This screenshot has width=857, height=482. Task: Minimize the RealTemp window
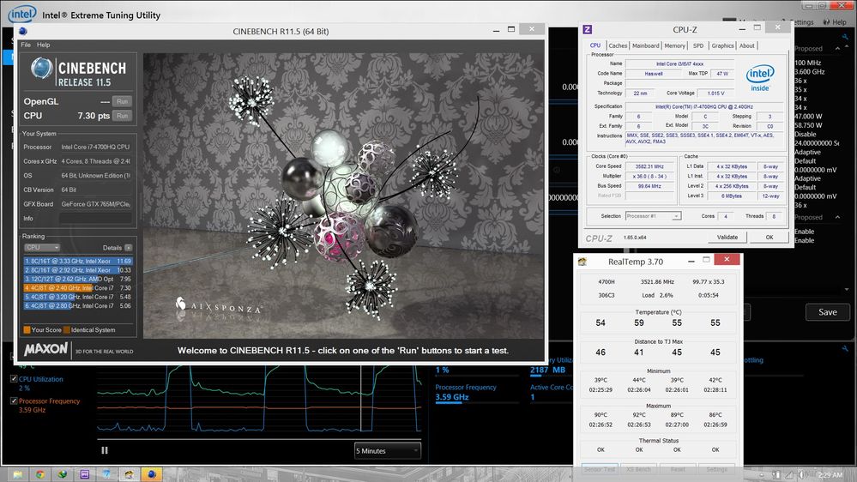(x=691, y=261)
